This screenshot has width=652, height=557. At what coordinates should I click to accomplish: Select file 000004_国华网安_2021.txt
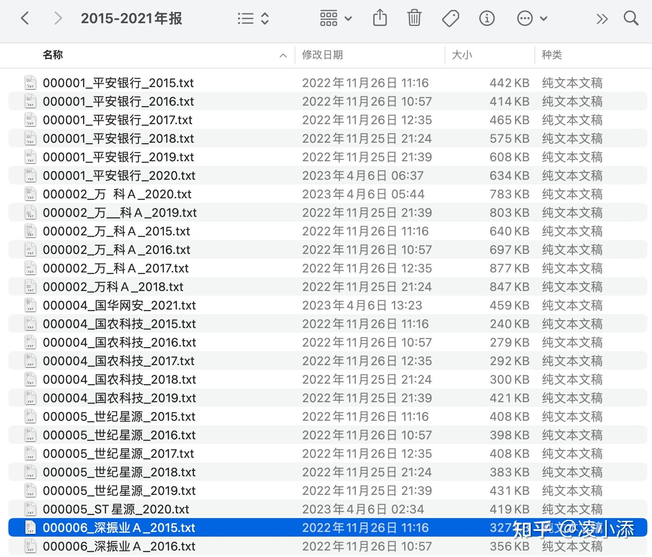click(x=328, y=305)
